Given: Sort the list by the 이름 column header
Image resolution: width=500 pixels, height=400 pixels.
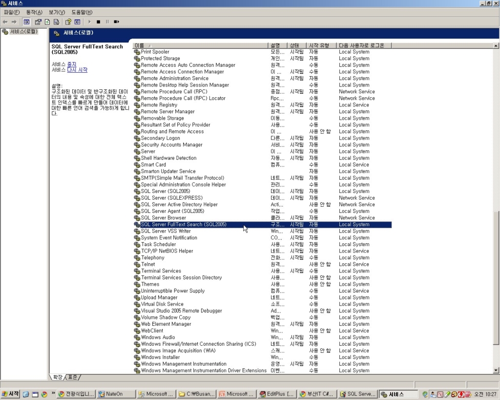Looking at the screenshot, I should pos(200,45).
